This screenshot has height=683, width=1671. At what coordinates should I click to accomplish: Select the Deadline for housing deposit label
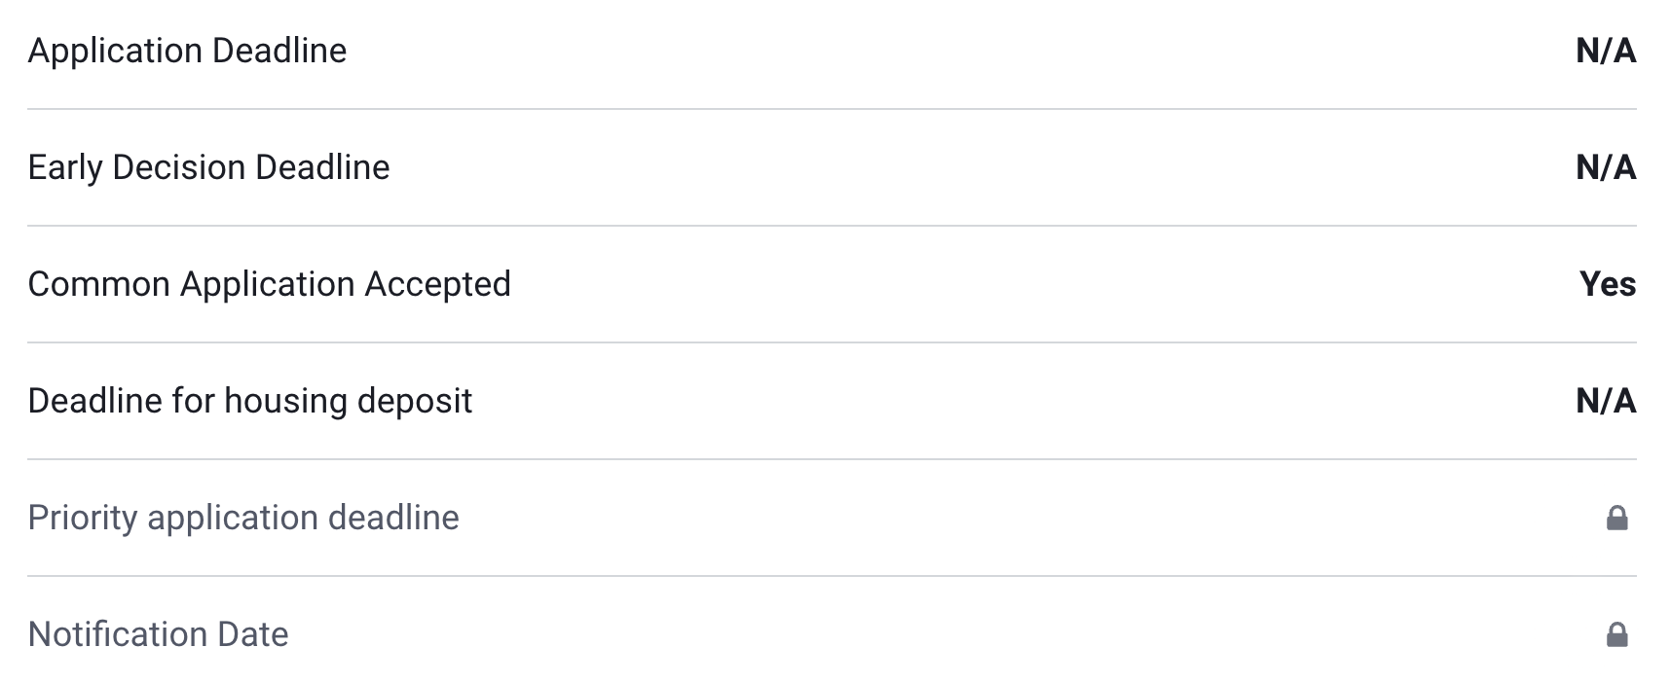[x=249, y=401]
